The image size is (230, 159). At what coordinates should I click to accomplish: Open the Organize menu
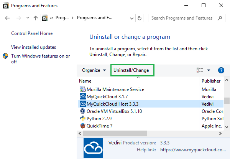click(x=94, y=70)
